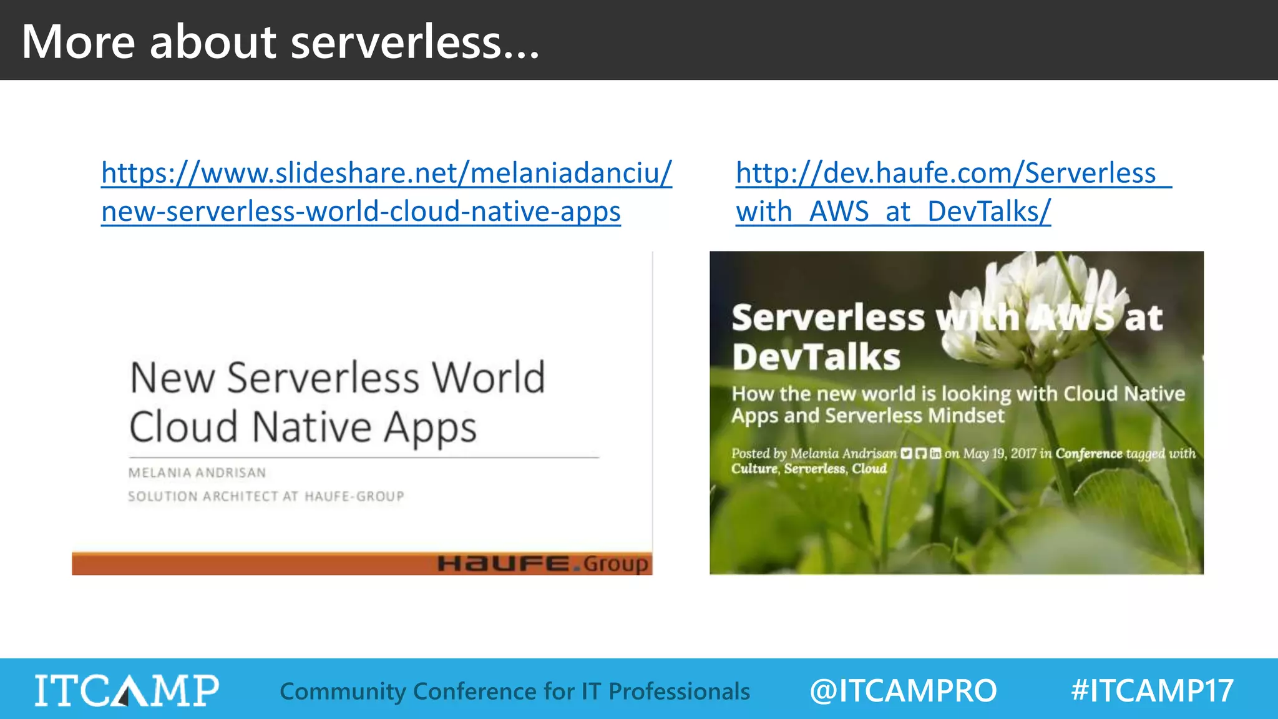Open the dev.haufe.com Serverless with AWS link

point(954,192)
